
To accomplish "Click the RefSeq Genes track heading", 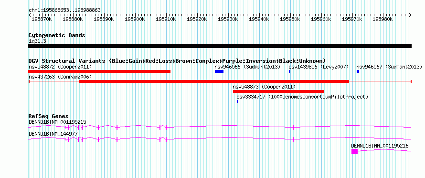I will 49,116.
